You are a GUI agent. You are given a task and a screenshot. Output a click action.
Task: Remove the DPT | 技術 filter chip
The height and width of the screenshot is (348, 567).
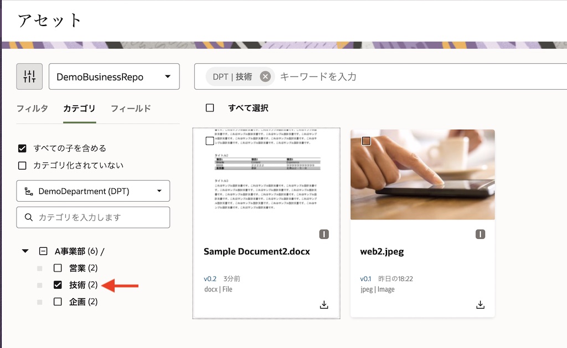tap(265, 76)
